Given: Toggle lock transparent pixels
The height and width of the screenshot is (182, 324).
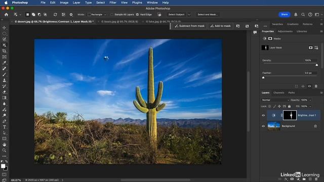Looking at the screenshot, I should pos(270,107).
